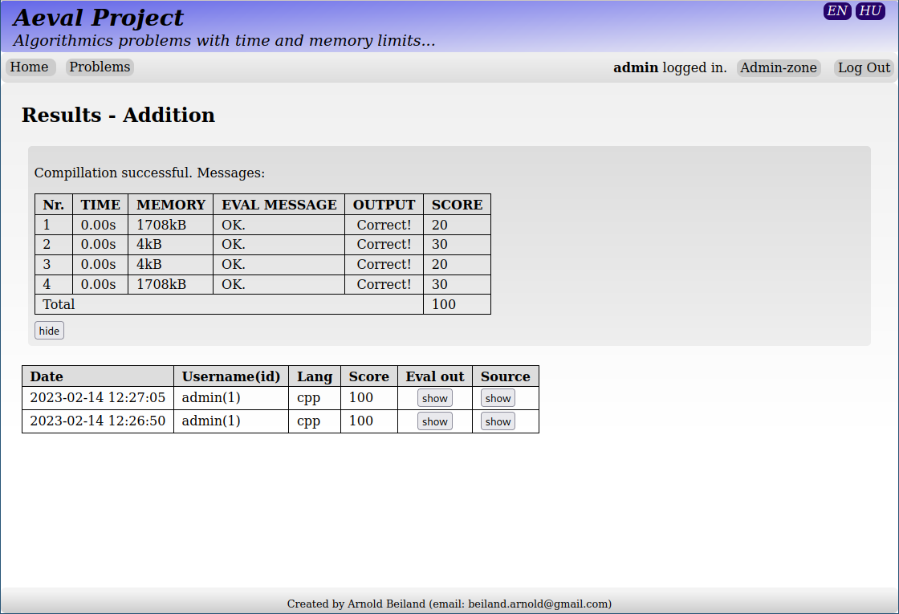
Task: Click the EVAL MESSAGE column header
Action: [279, 205]
